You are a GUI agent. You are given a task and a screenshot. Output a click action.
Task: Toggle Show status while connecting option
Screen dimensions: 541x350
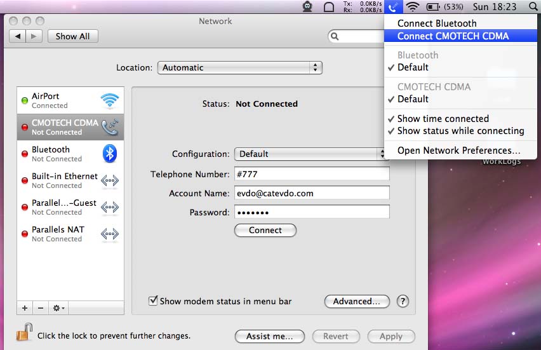tap(460, 131)
